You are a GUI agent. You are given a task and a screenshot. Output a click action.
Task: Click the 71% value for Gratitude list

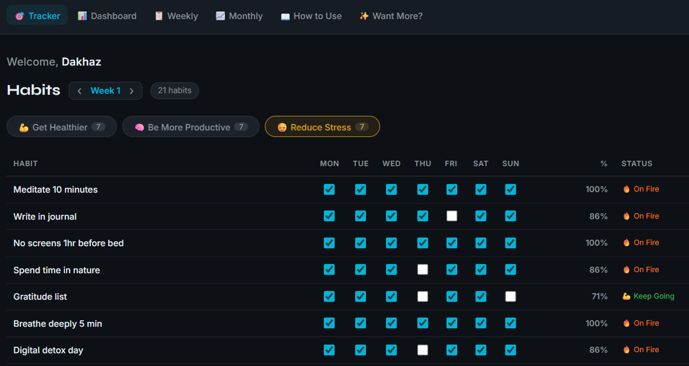(599, 297)
